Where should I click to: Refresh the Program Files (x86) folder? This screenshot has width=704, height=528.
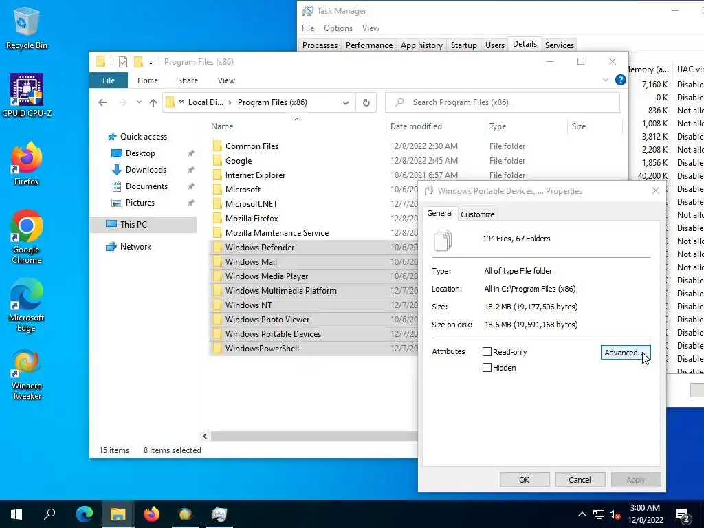[x=366, y=102]
